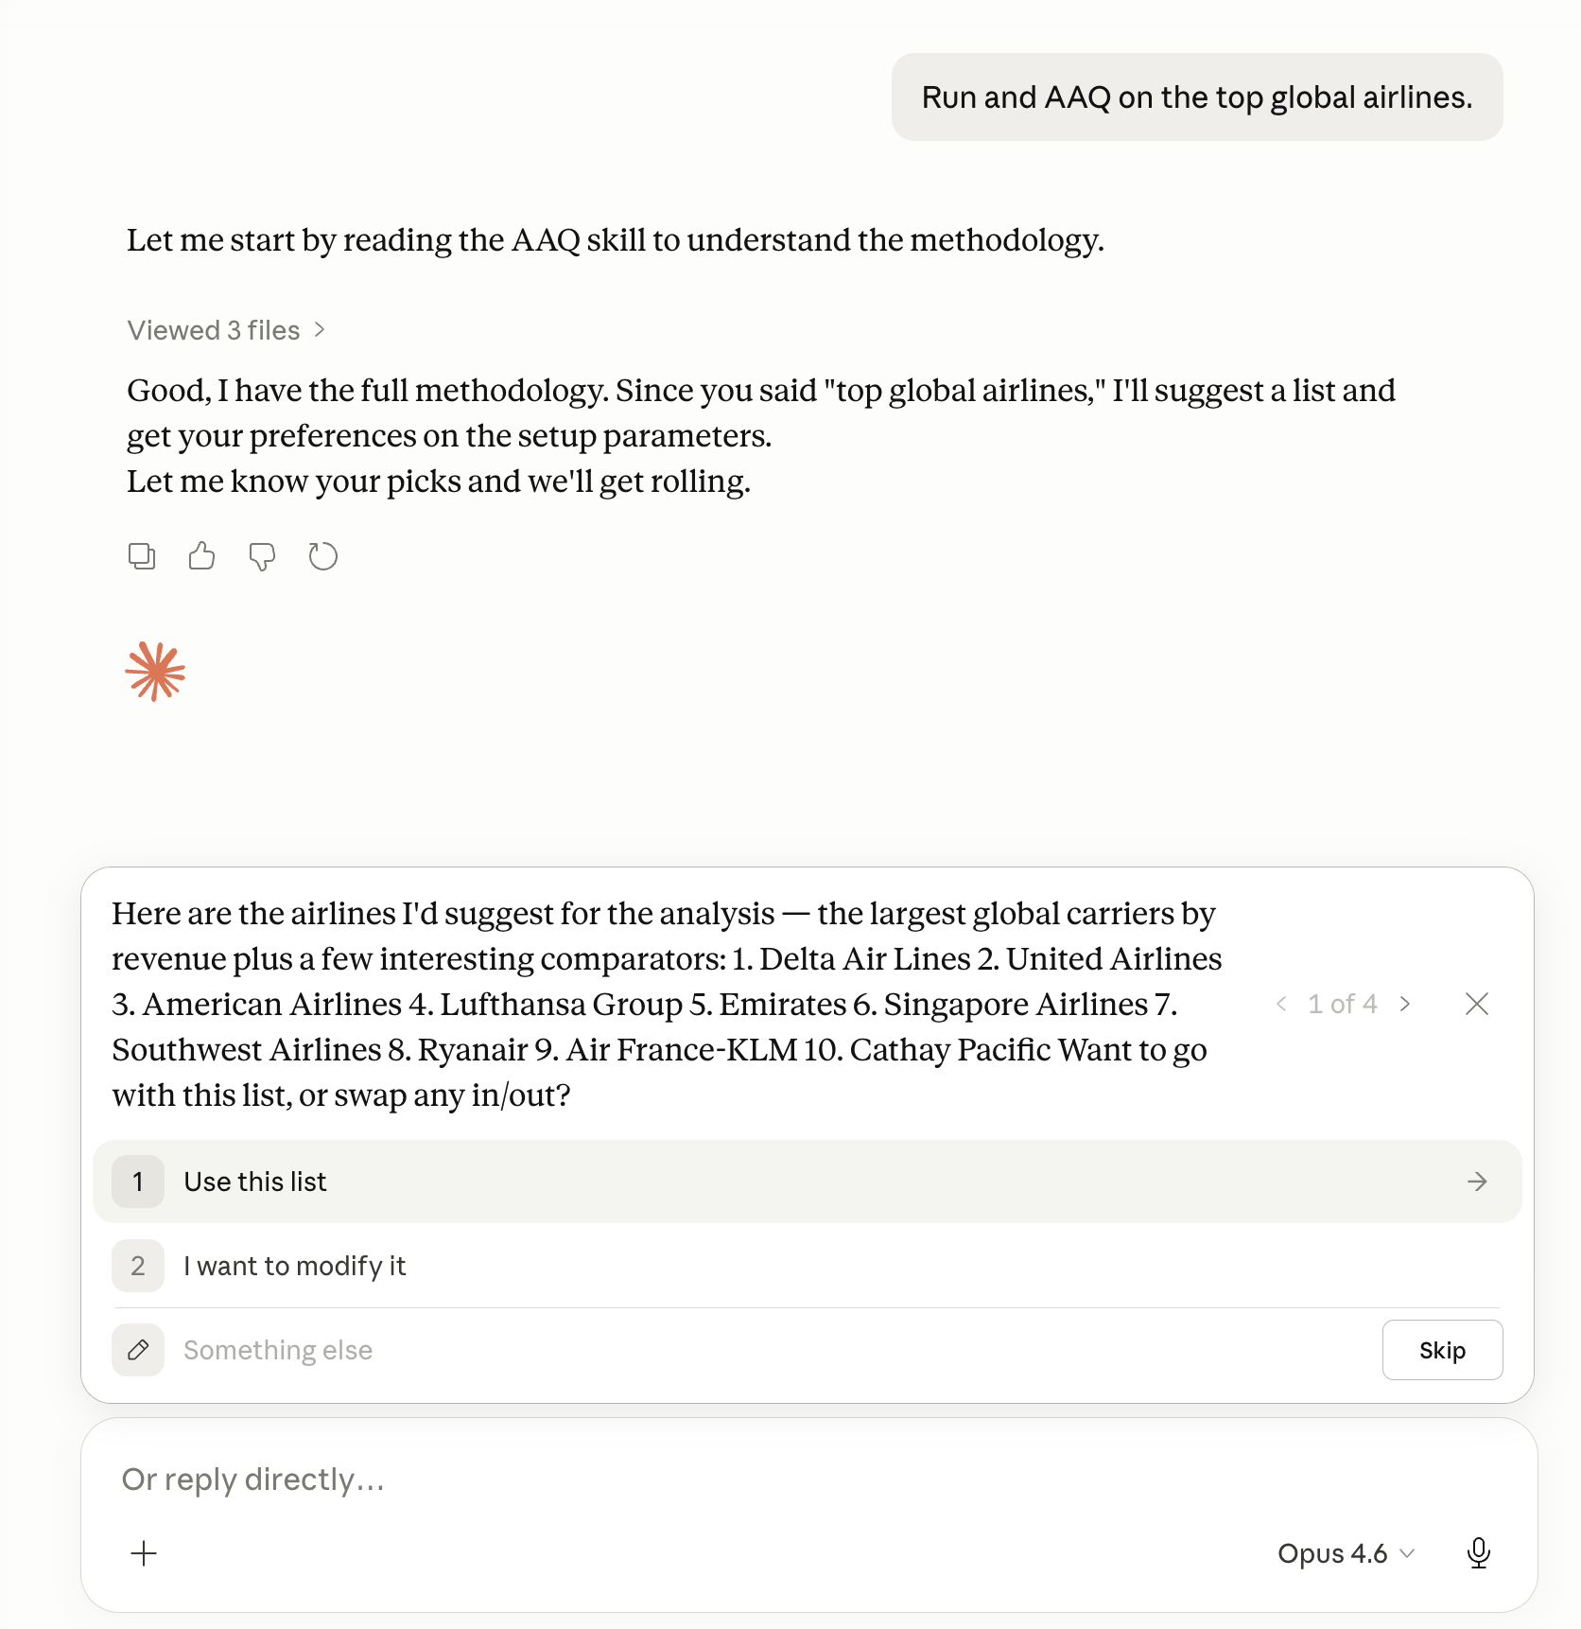The image size is (1581, 1629).
Task: Expand the Viewed 3 files section
Action: (226, 330)
